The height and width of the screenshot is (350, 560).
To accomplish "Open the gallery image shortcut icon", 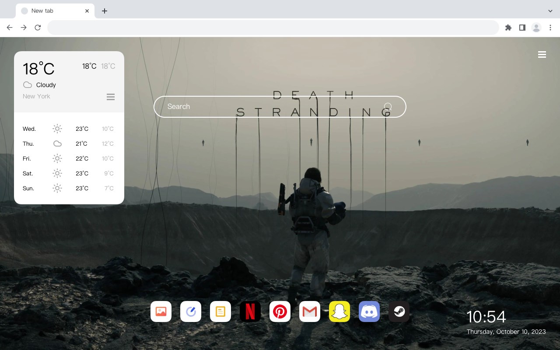I will point(161,311).
